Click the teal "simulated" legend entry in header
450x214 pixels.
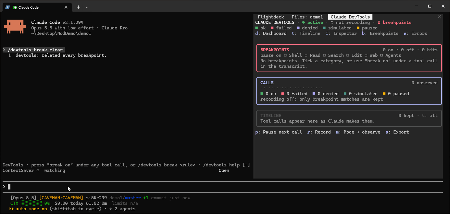(x=337, y=28)
